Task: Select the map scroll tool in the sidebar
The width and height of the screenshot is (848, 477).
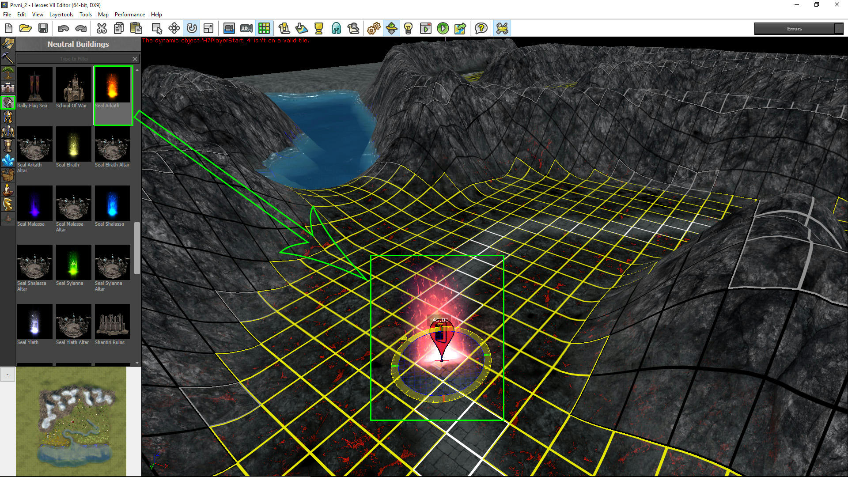Action: pos(8,44)
